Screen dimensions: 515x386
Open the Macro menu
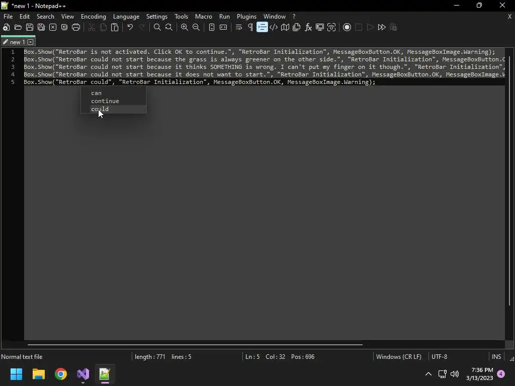pos(204,17)
